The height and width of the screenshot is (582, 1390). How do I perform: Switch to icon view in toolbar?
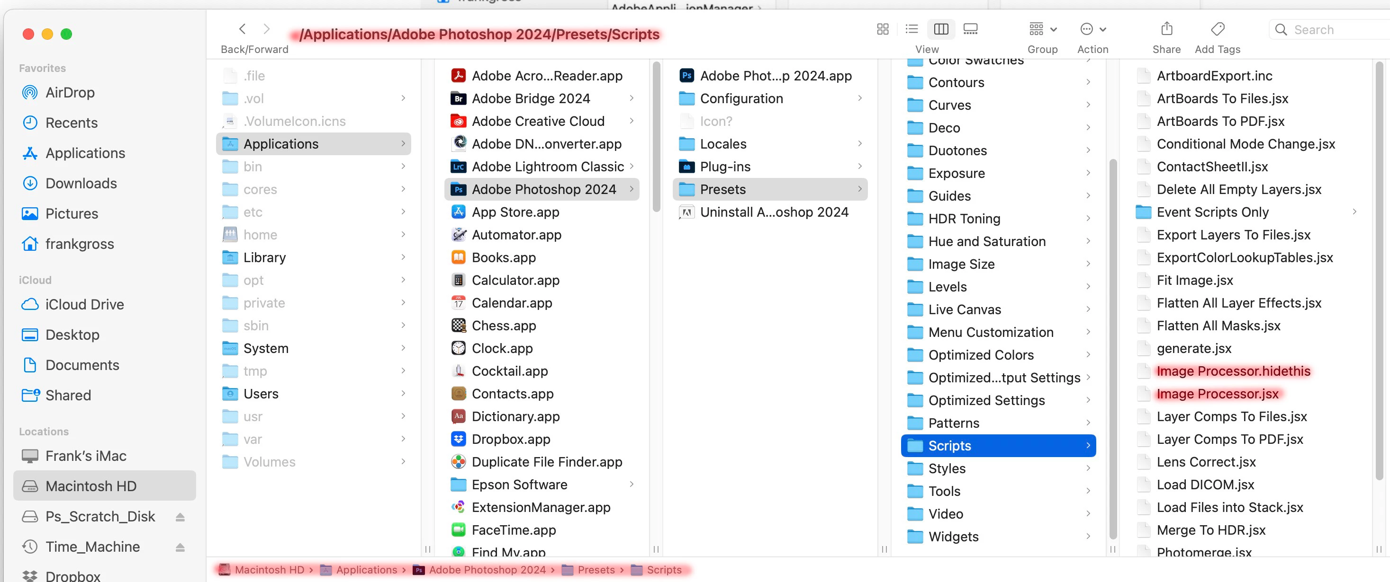click(x=883, y=29)
